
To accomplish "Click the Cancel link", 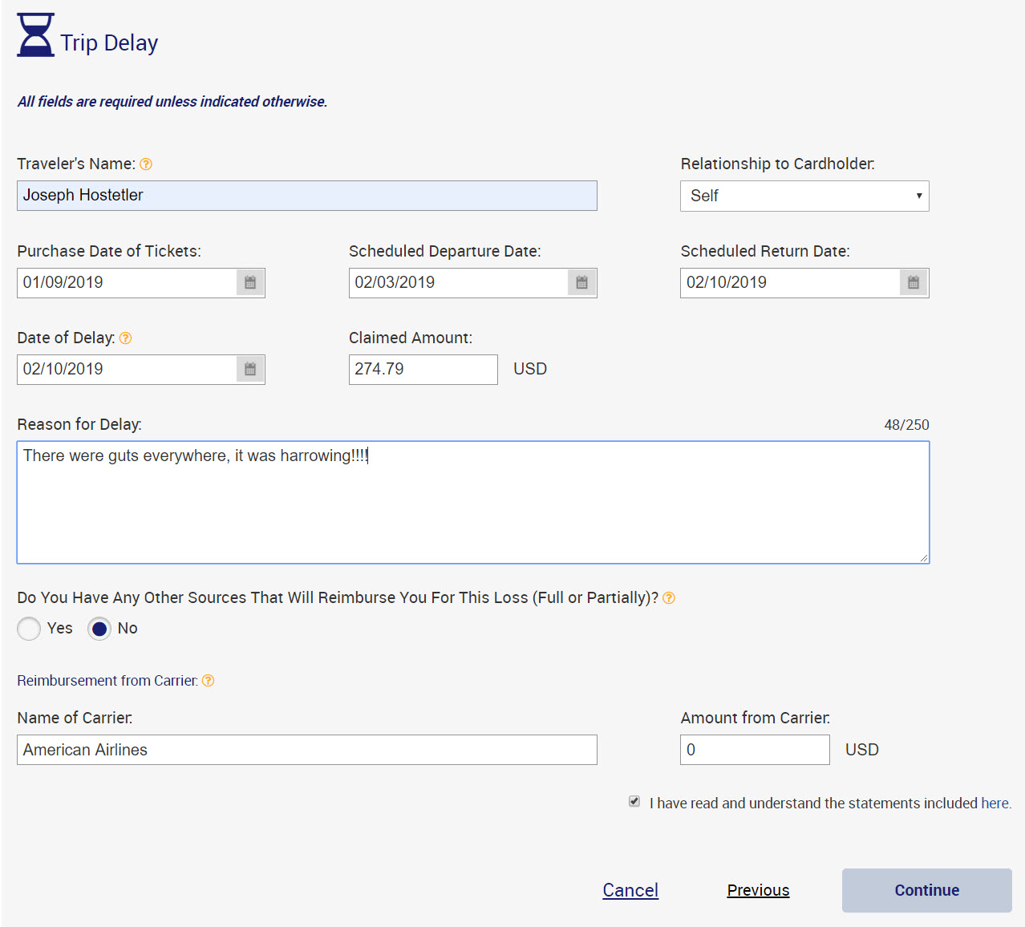I will (630, 890).
